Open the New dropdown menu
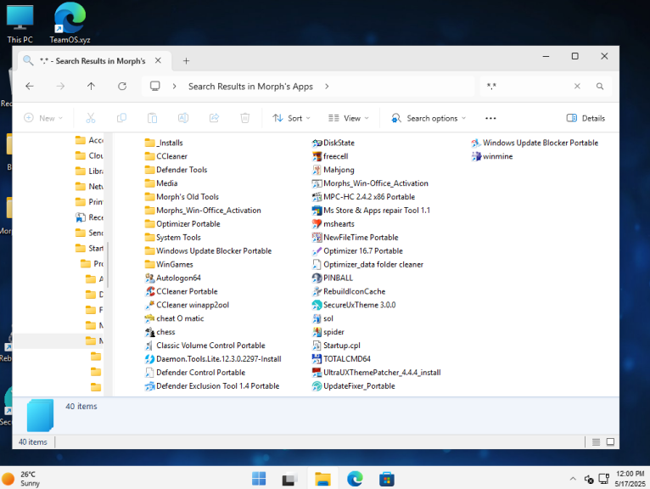This screenshot has height=489, width=650. 43,118
